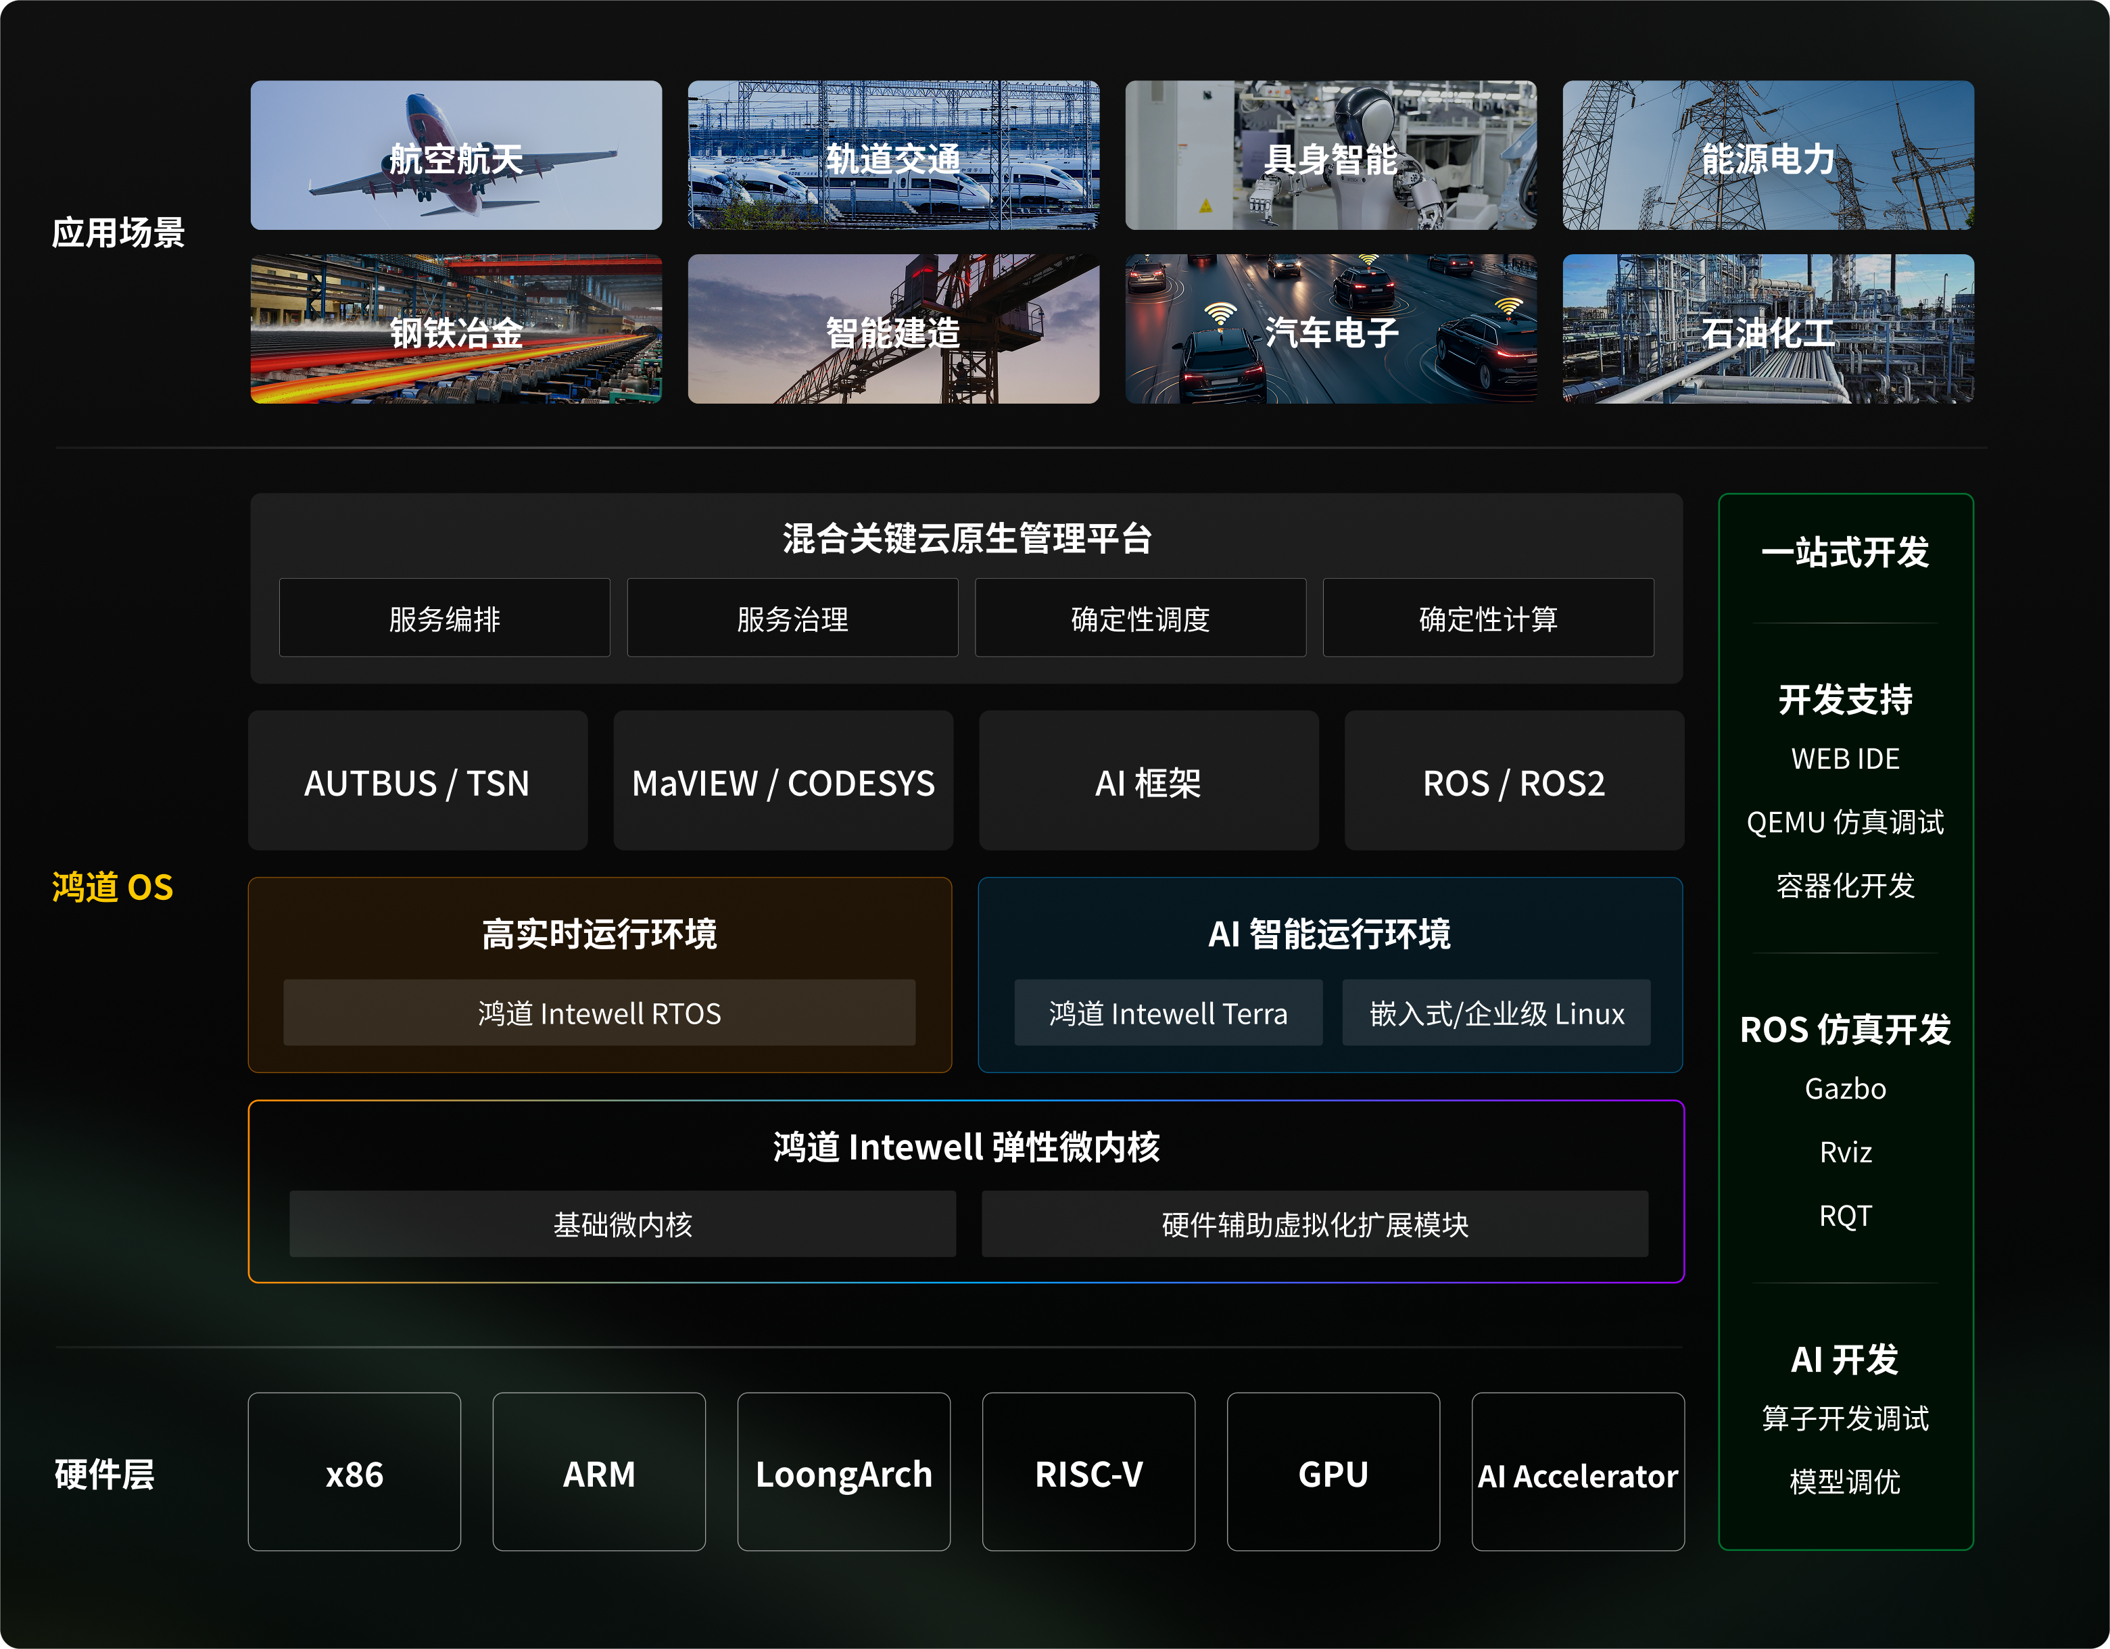This screenshot has height=1649, width=2110.
Task: Select the LoongArch hardware box
Action: point(844,1471)
